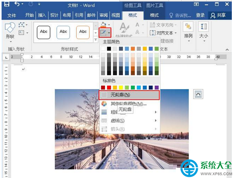
Task: Expand the shape styles gallery more arrow
Action: click(96, 40)
